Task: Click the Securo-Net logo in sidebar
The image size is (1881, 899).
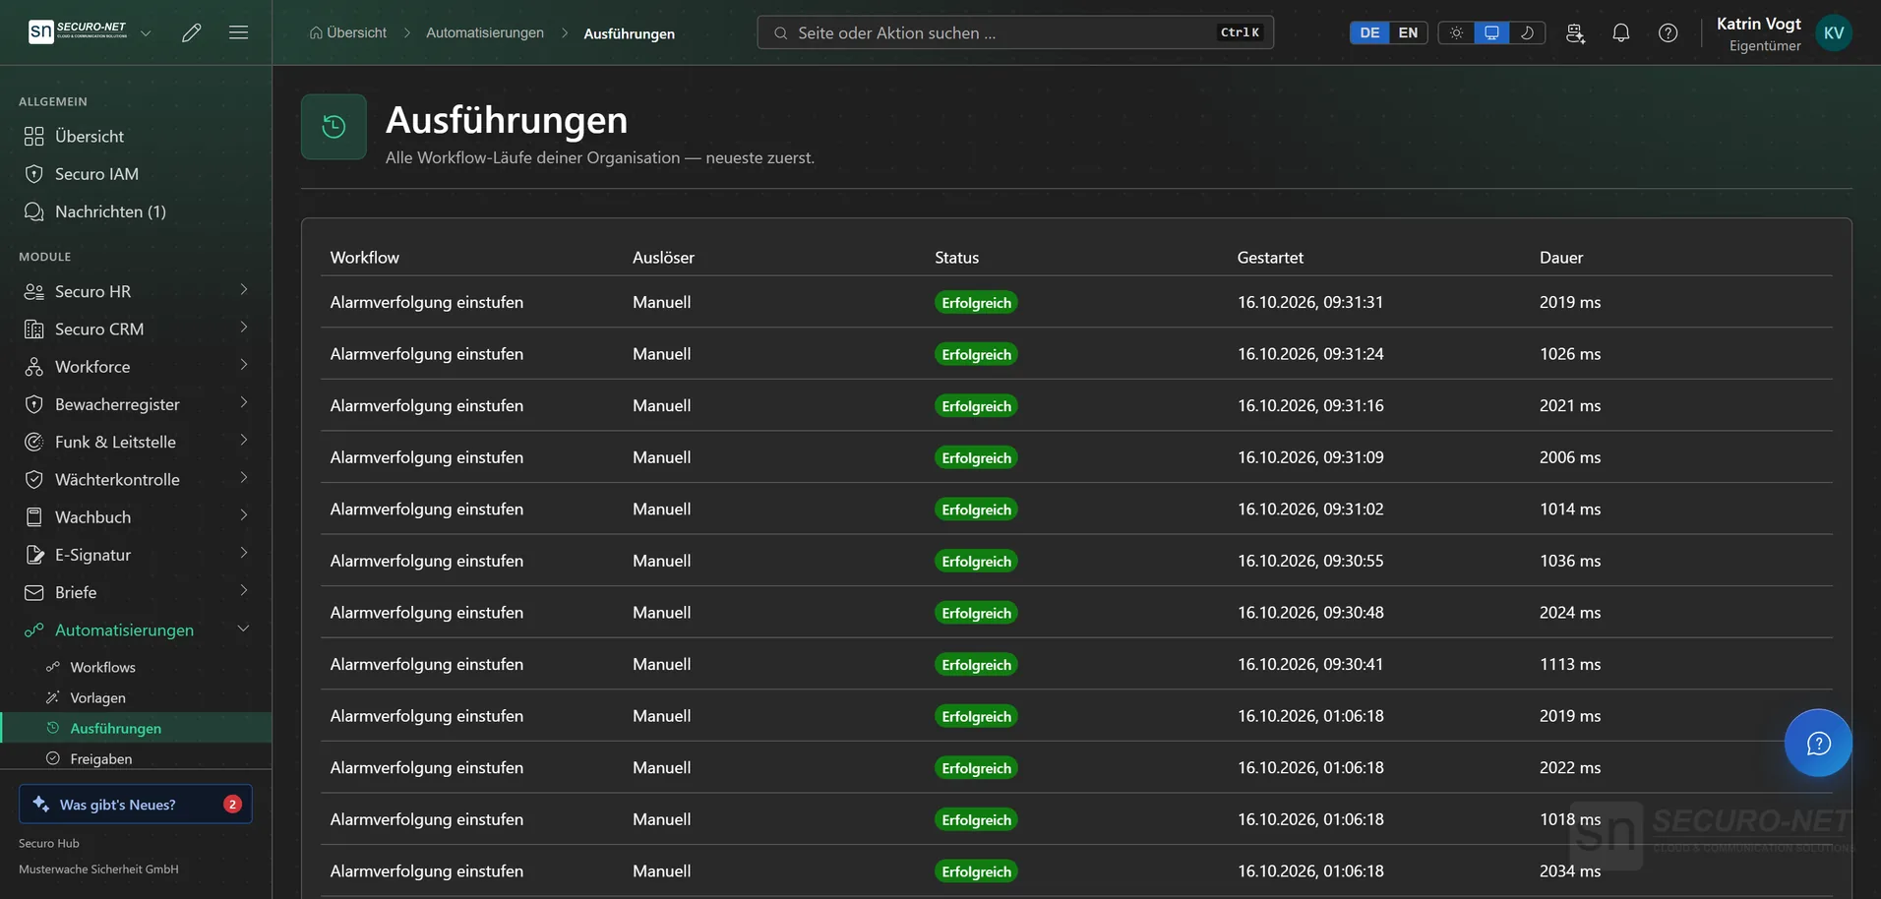Action: 79,31
